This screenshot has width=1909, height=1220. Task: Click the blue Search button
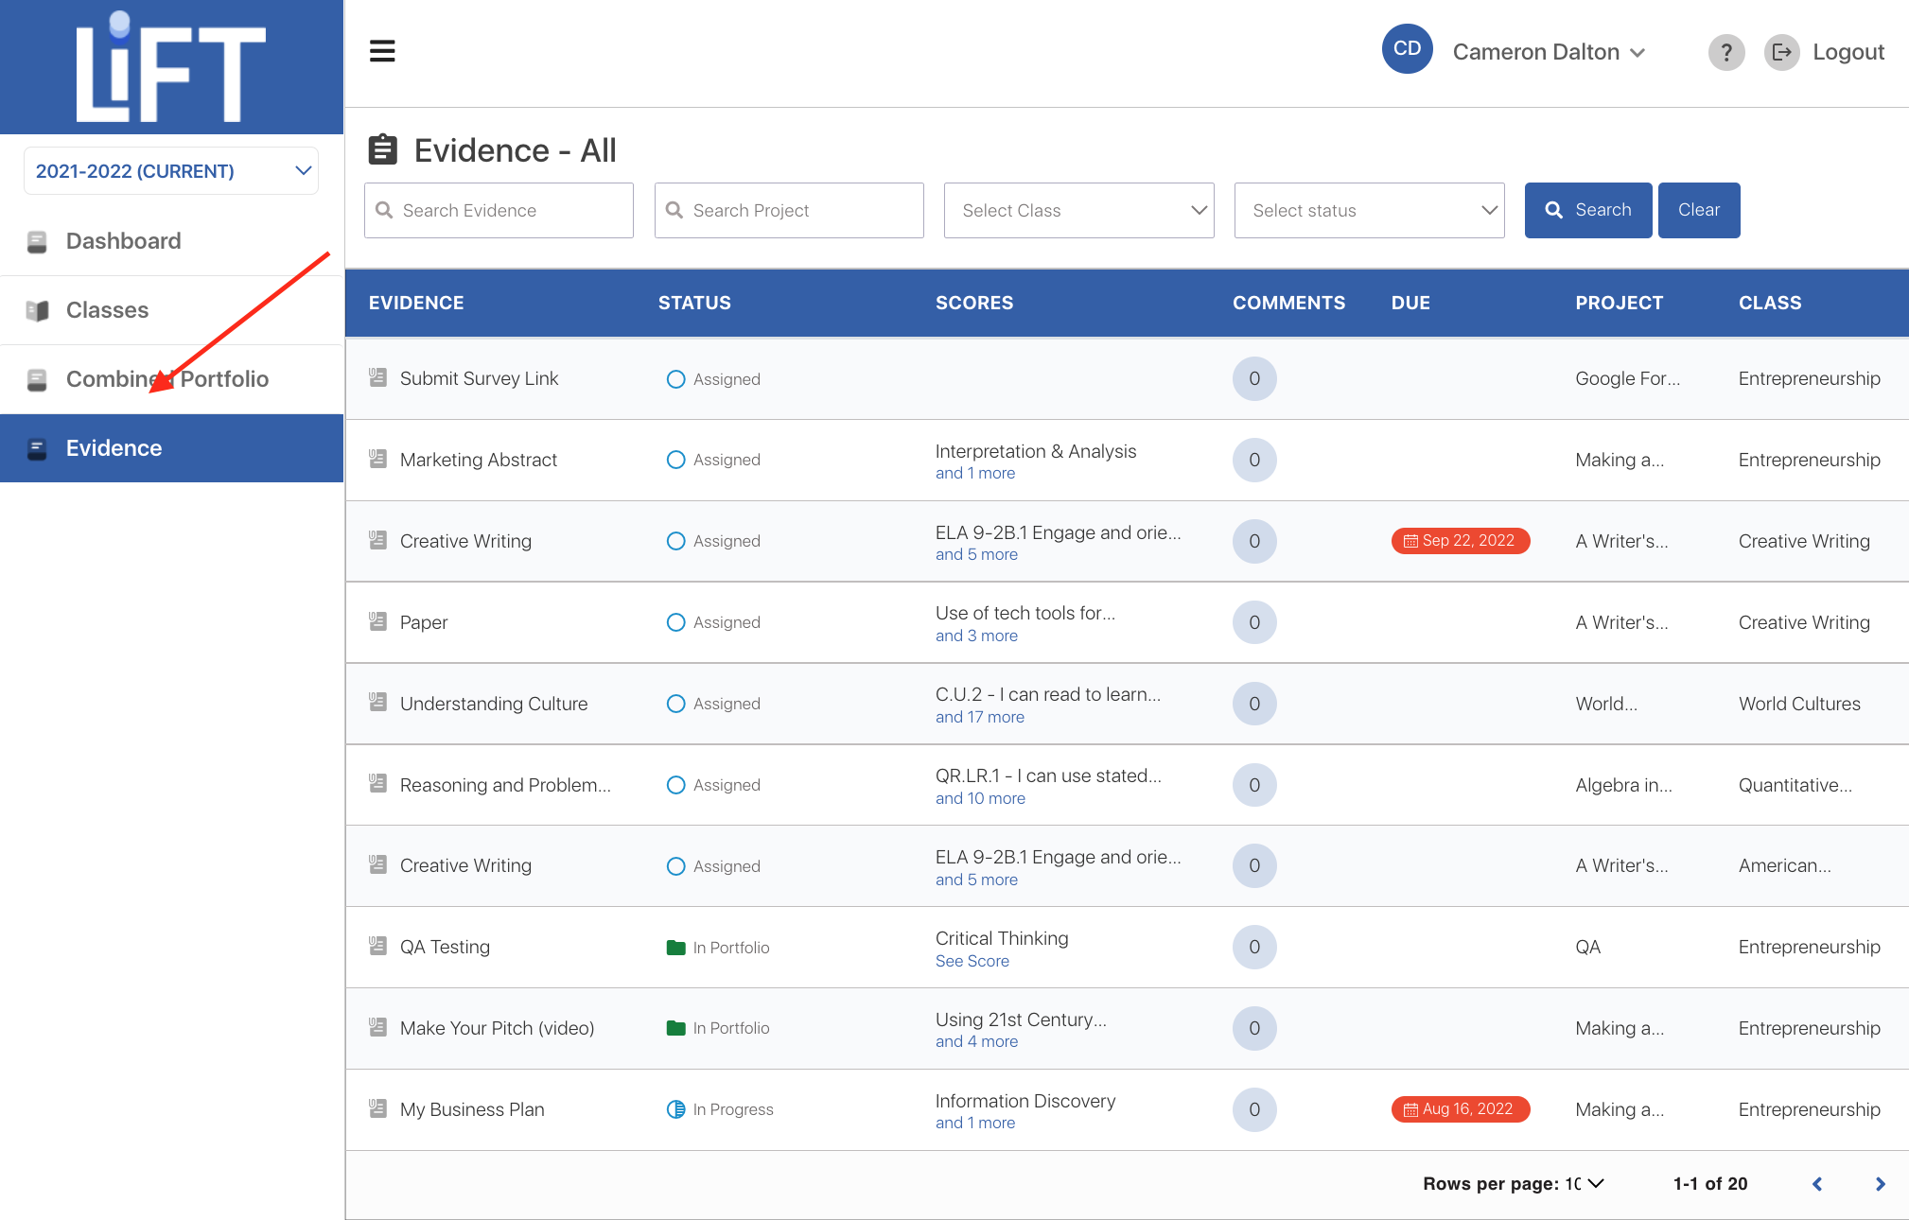1587,210
